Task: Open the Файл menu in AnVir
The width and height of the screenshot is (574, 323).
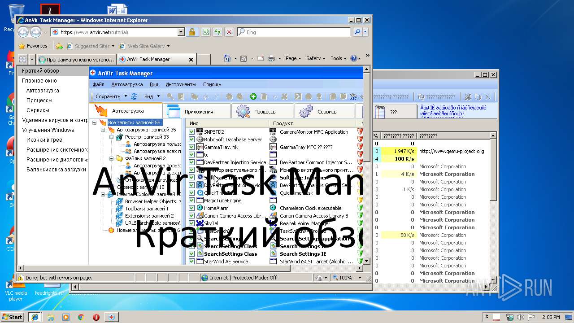Action: (98, 84)
